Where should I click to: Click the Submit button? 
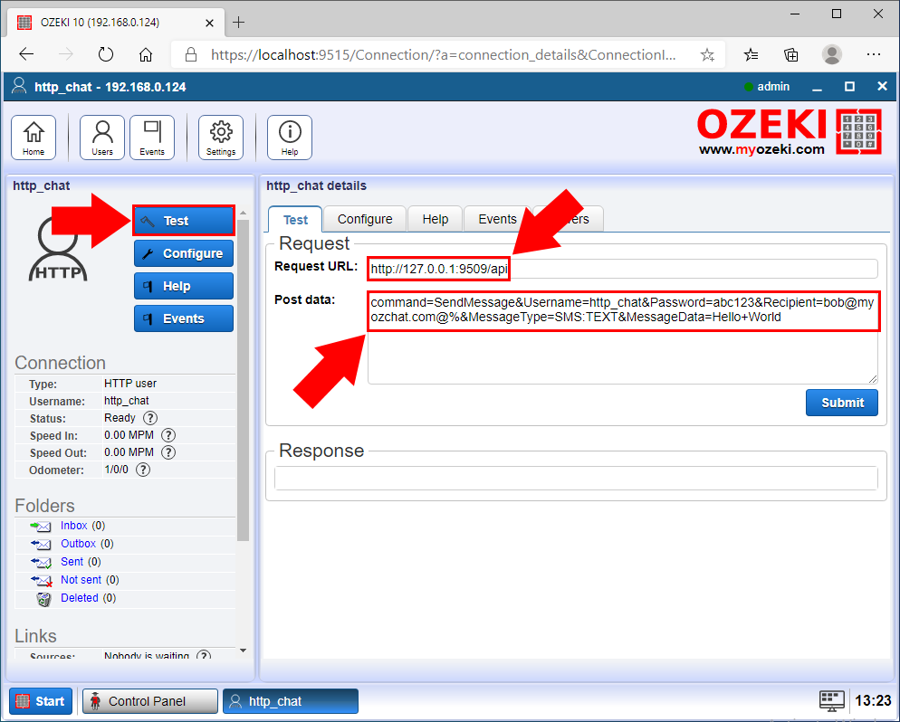[841, 402]
